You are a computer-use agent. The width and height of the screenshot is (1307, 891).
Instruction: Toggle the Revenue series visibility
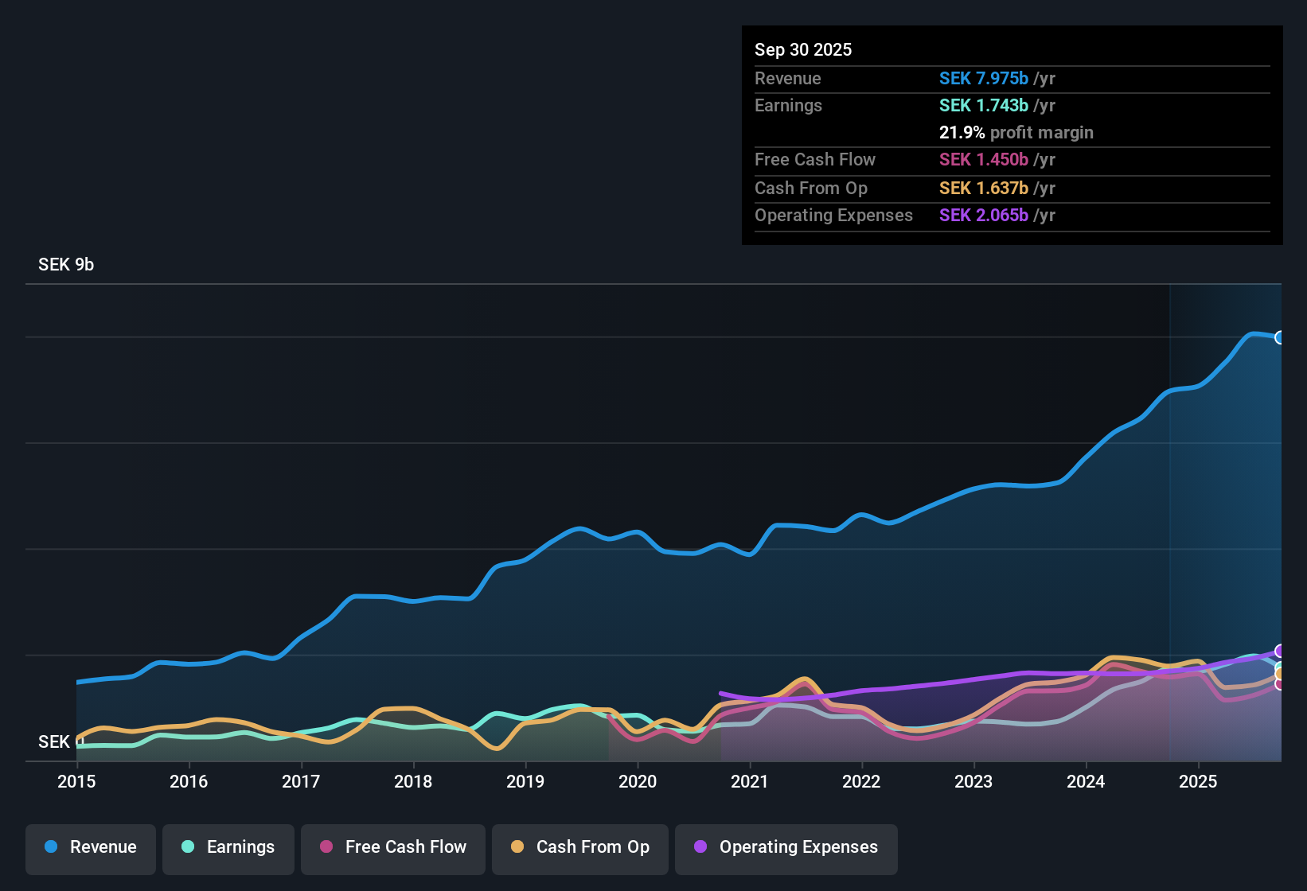(90, 847)
